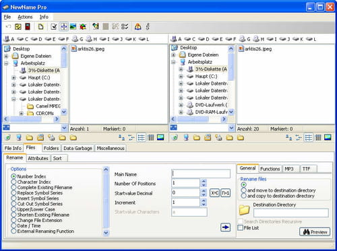The width and height of the screenshot is (337, 251).
Task: Select drive L in the right drive bar
Action: pyautogui.click(x=311, y=39)
